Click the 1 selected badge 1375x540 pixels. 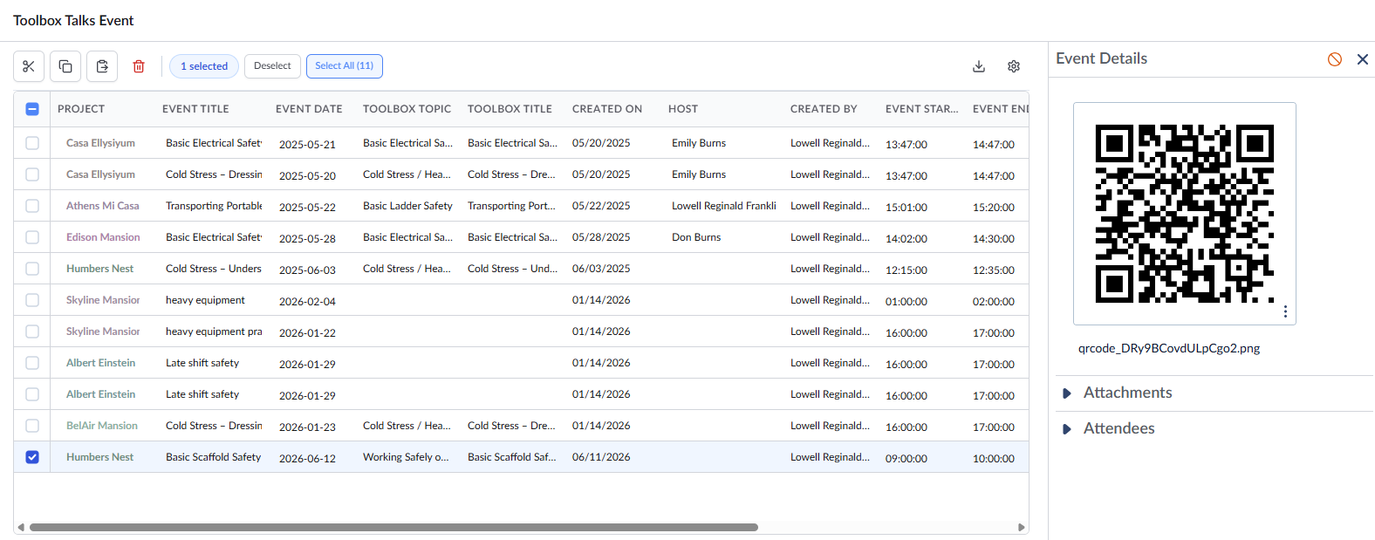click(x=204, y=66)
